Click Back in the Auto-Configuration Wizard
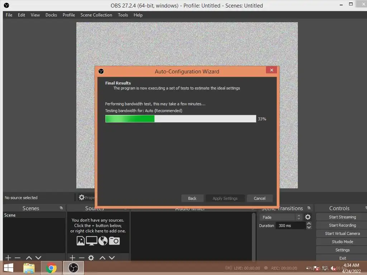The height and width of the screenshot is (275, 367). pyautogui.click(x=192, y=198)
